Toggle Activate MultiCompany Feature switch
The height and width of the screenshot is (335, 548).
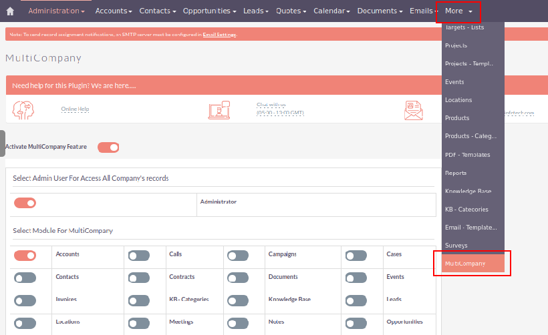[x=108, y=147]
